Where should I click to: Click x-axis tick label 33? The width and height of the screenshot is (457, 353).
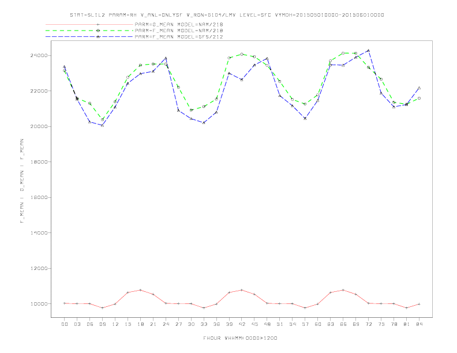tap(204, 324)
